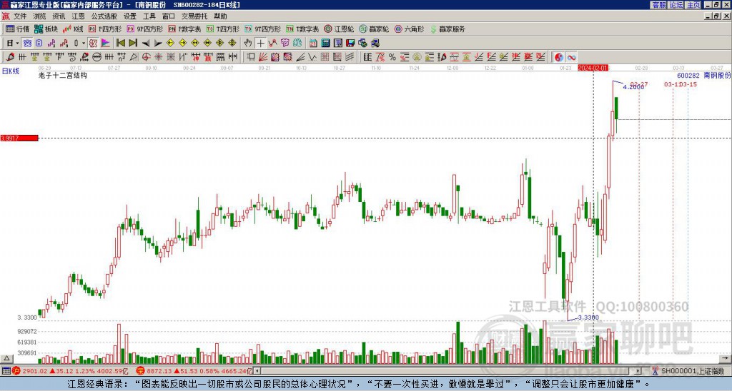Click the blue infinity symbol icon

pyautogui.click(x=571, y=57)
